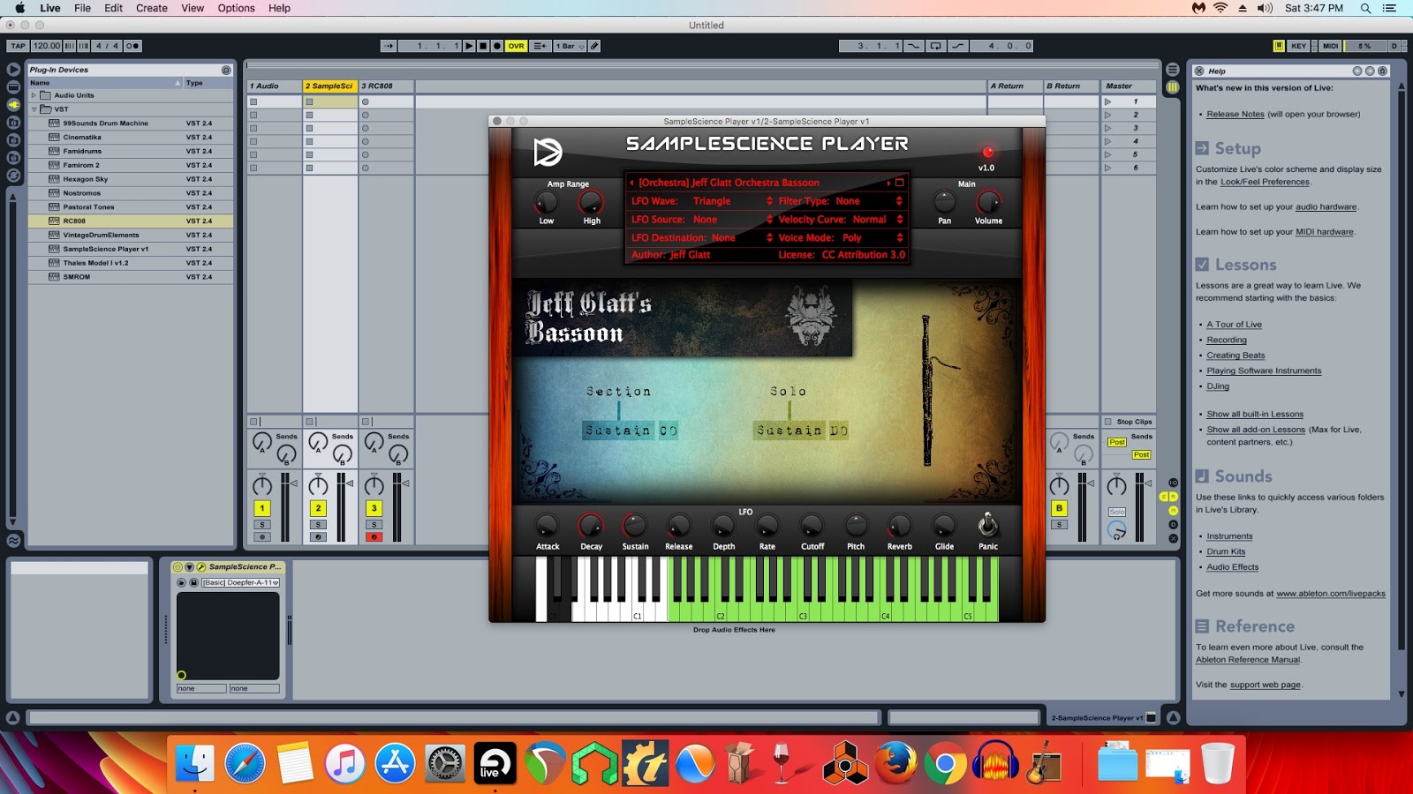This screenshot has width=1413, height=794.
Task: Toggle the Loop switch in transport
Action: 936,46
